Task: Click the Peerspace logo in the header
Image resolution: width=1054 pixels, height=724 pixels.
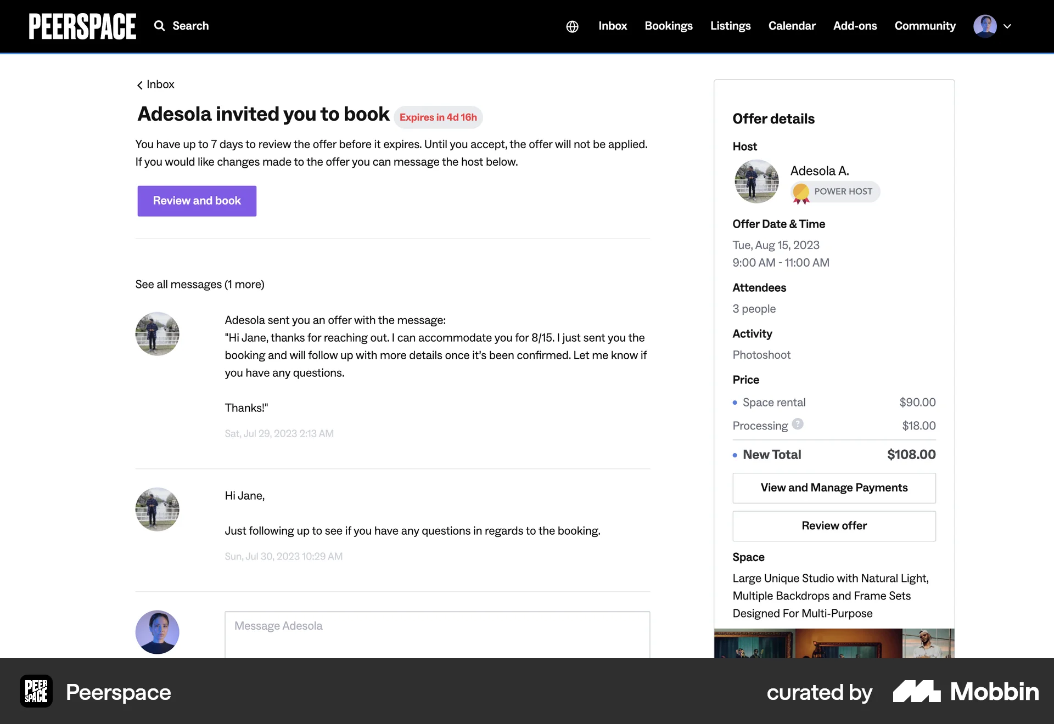Action: pyautogui.click(x=82, y=26)
